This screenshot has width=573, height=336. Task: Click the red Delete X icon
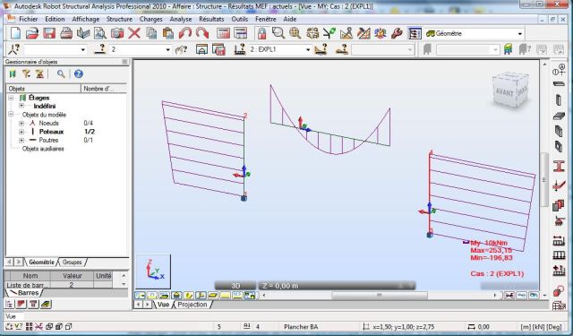[134, 34]
